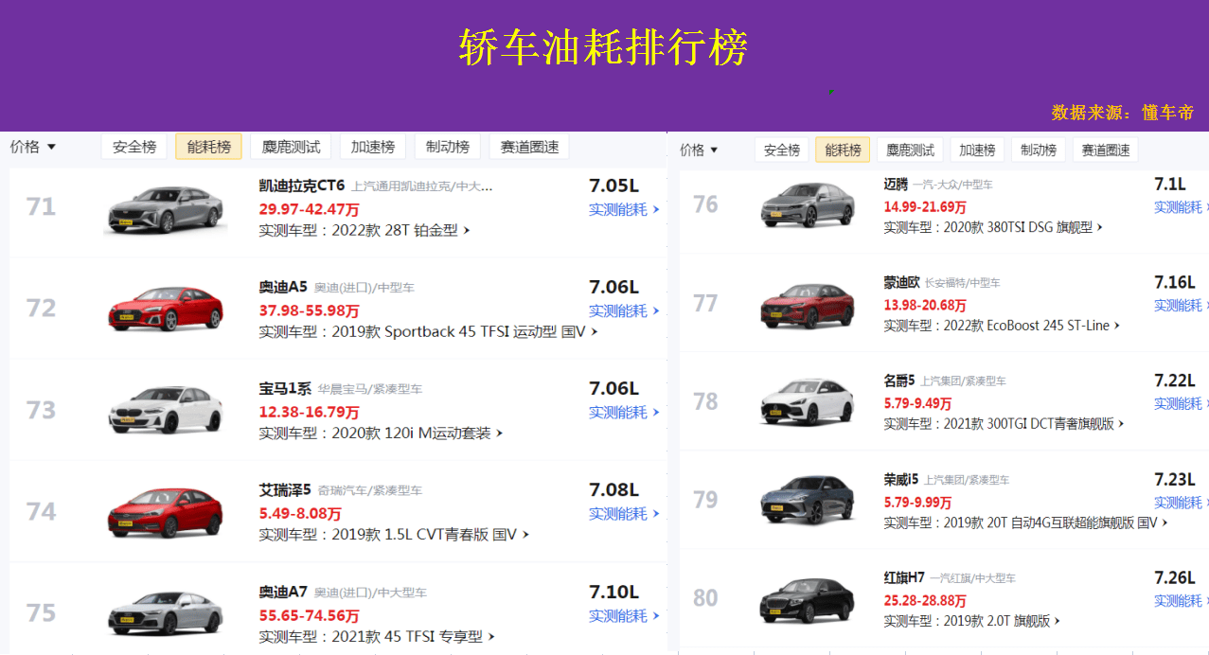Open the left 价格 sort dropdown
The width and height of the screenshot is (1209, 655).
(33, 147)
